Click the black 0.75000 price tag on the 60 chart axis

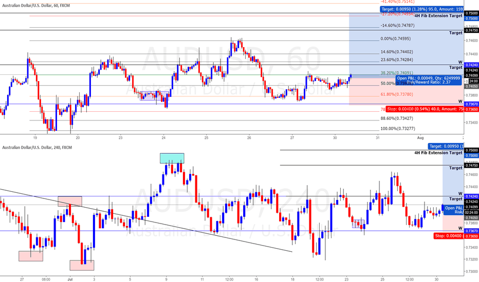[471, 13]
